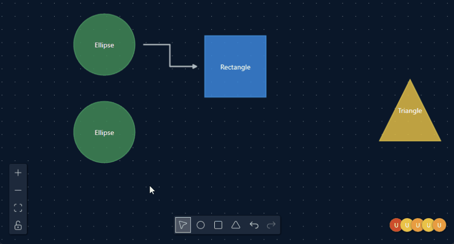Choose the ellipse shape tool
Screen dimensions: 454x244
tap(201, 225)
